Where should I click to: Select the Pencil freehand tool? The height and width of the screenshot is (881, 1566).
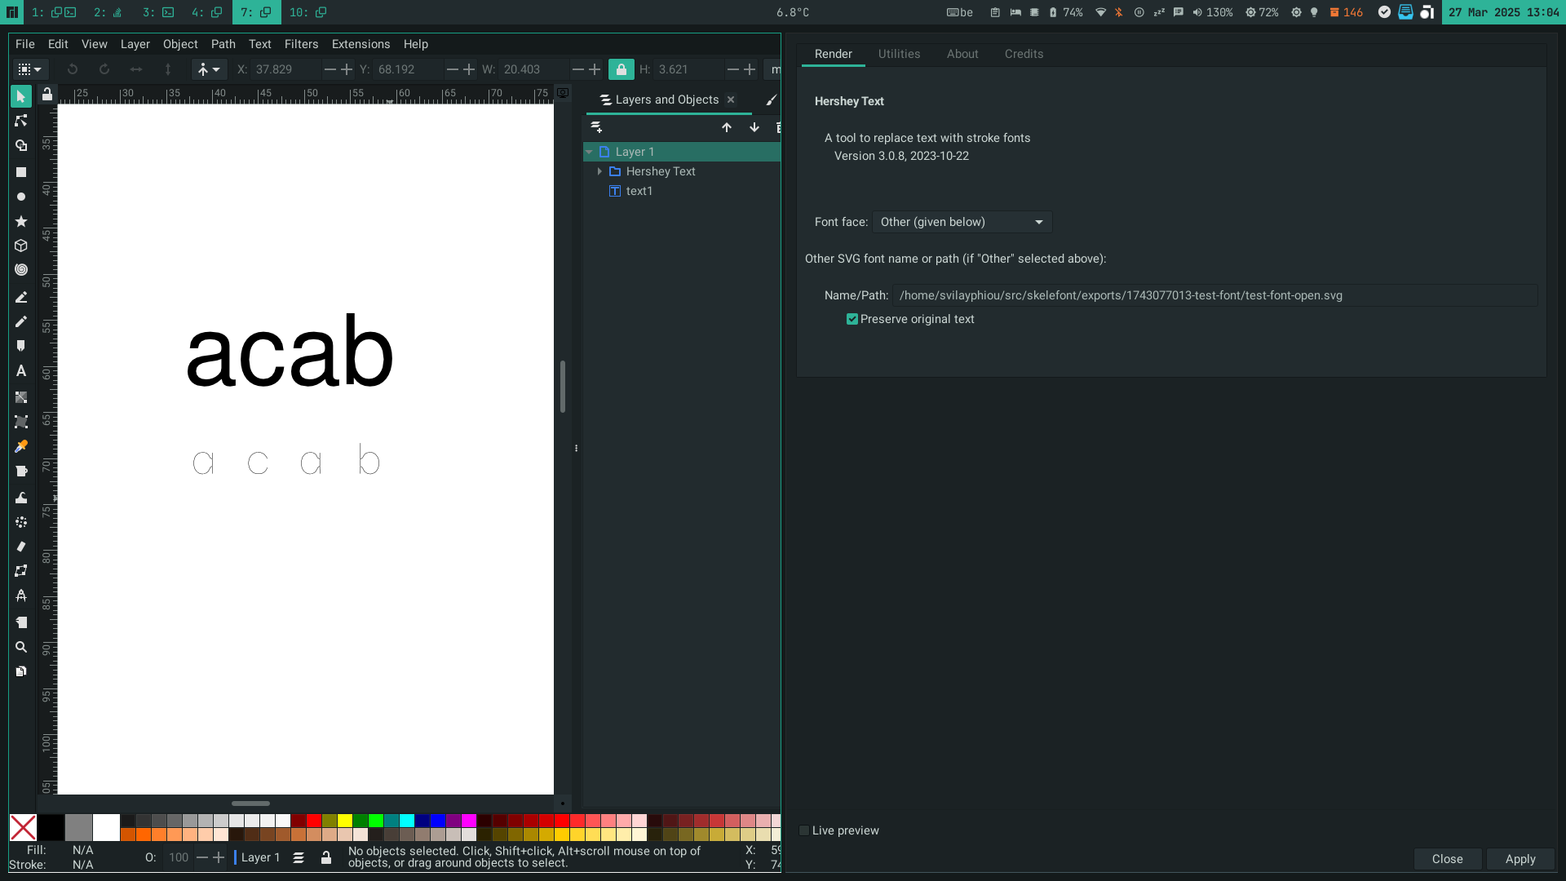(x=21, y=321)
